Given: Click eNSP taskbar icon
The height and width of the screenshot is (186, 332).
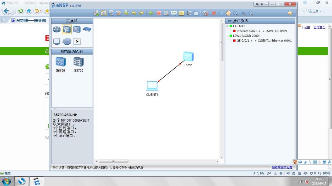Looking at the screenshot, I should pos(37,181).
